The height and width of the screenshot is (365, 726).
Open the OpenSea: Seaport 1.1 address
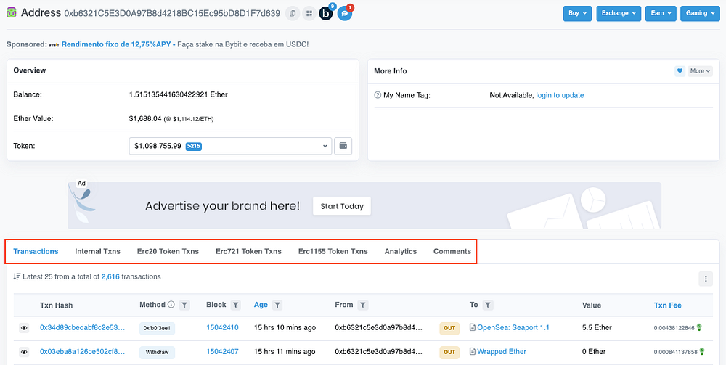click(x=513, y=327)
